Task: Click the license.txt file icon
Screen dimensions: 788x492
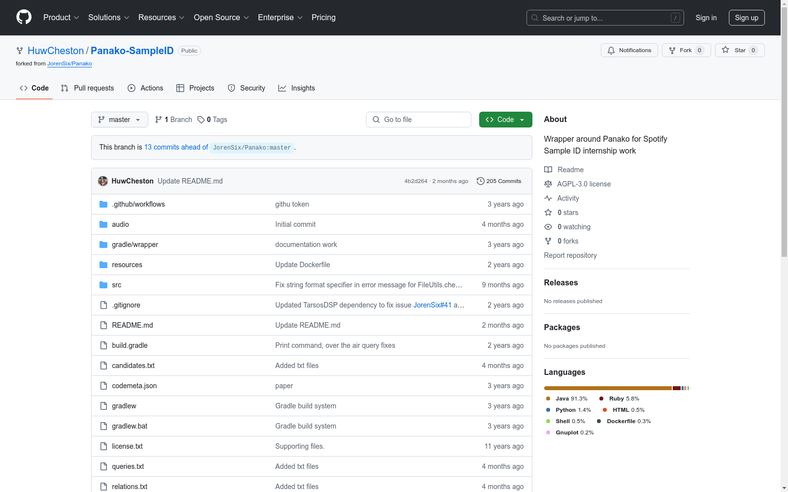Action: tap(103, 446)
